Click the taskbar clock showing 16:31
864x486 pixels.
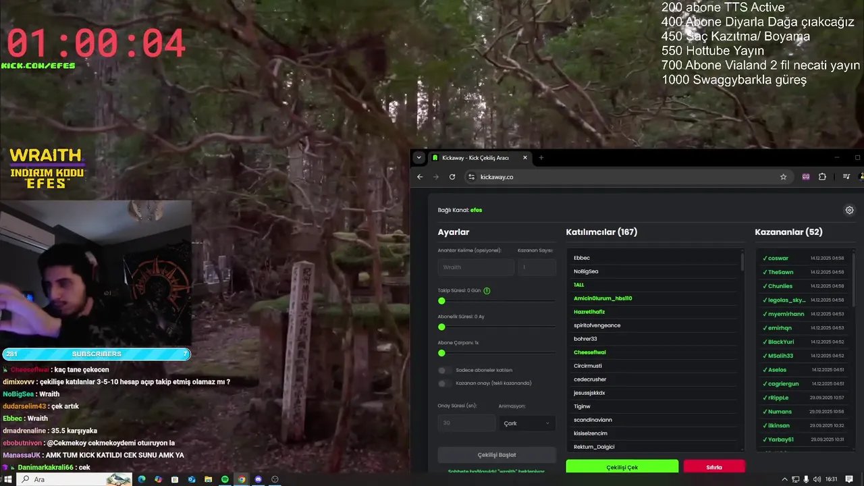(831, 479)
